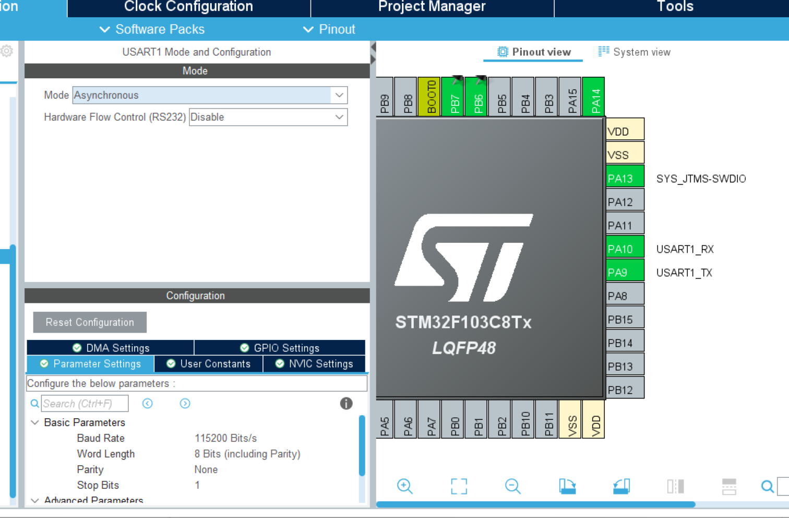Collapse the Advanced Parameters section
This screenshot has height=518, width=789.
(x=35, y=500)
